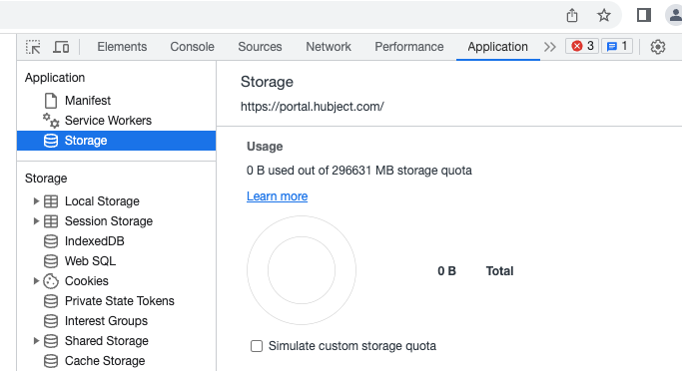Image resolution: width=682 pixels, height=371 pixels.
Task: Expand the Shared Storage arrow
Action: tap(36, 341)
